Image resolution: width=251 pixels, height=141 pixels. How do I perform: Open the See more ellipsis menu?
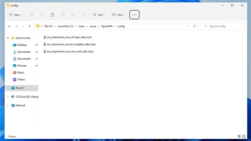pos(134,15)
